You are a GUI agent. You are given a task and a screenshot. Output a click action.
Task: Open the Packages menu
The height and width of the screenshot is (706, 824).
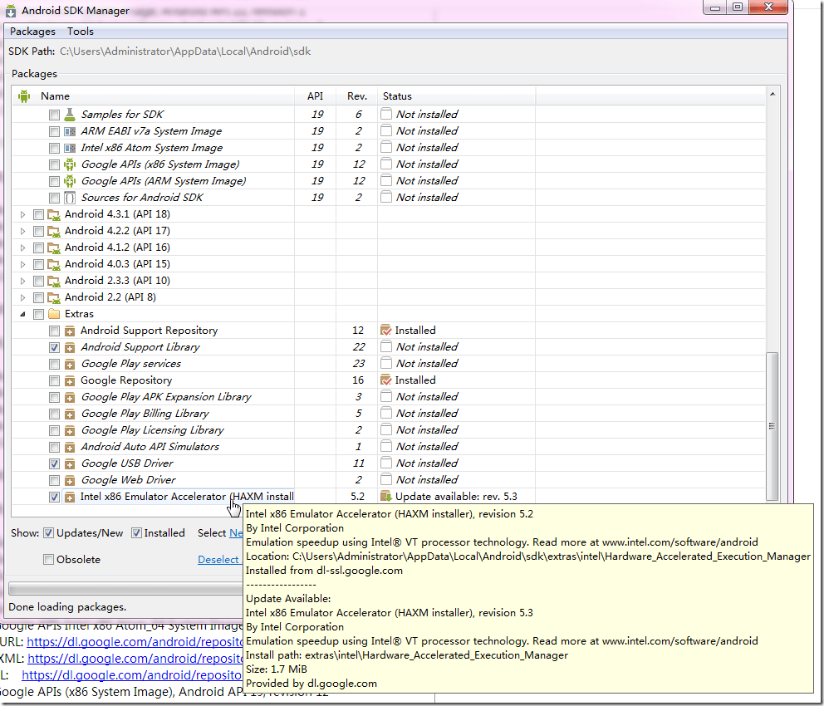(32, 32)
